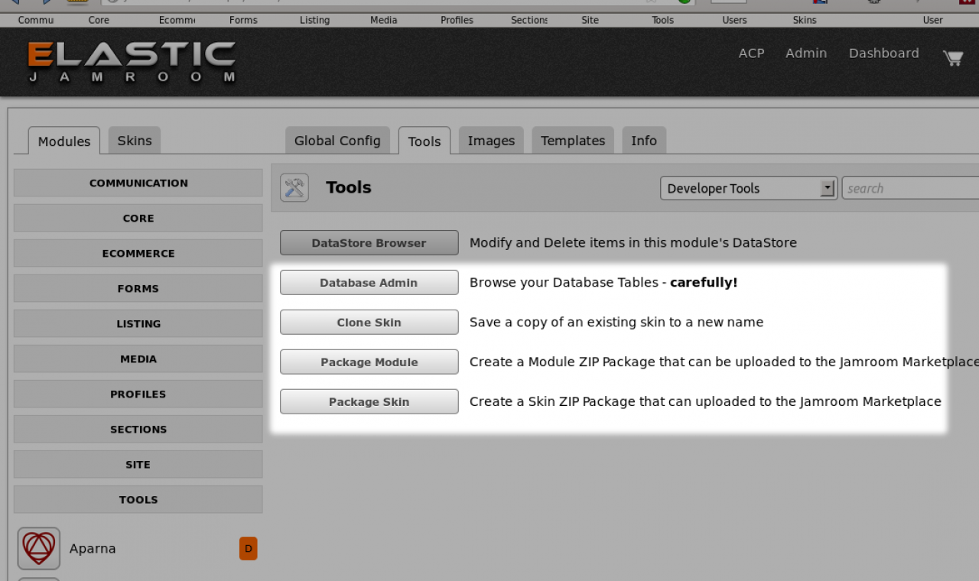This screenshot has height=581, width=979.
Task: Select the Tools tab
Action: (x=424, y=141)
